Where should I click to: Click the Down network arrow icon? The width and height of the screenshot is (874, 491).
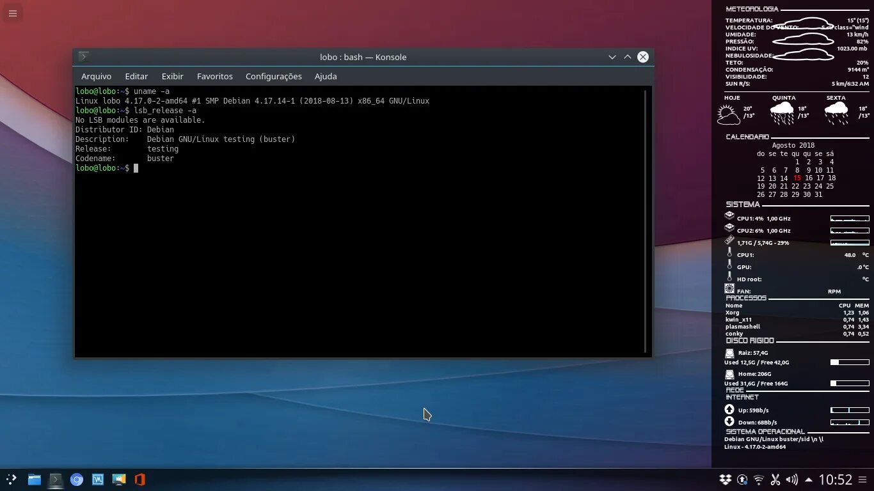pyautogui.click(x=729, y=421)
